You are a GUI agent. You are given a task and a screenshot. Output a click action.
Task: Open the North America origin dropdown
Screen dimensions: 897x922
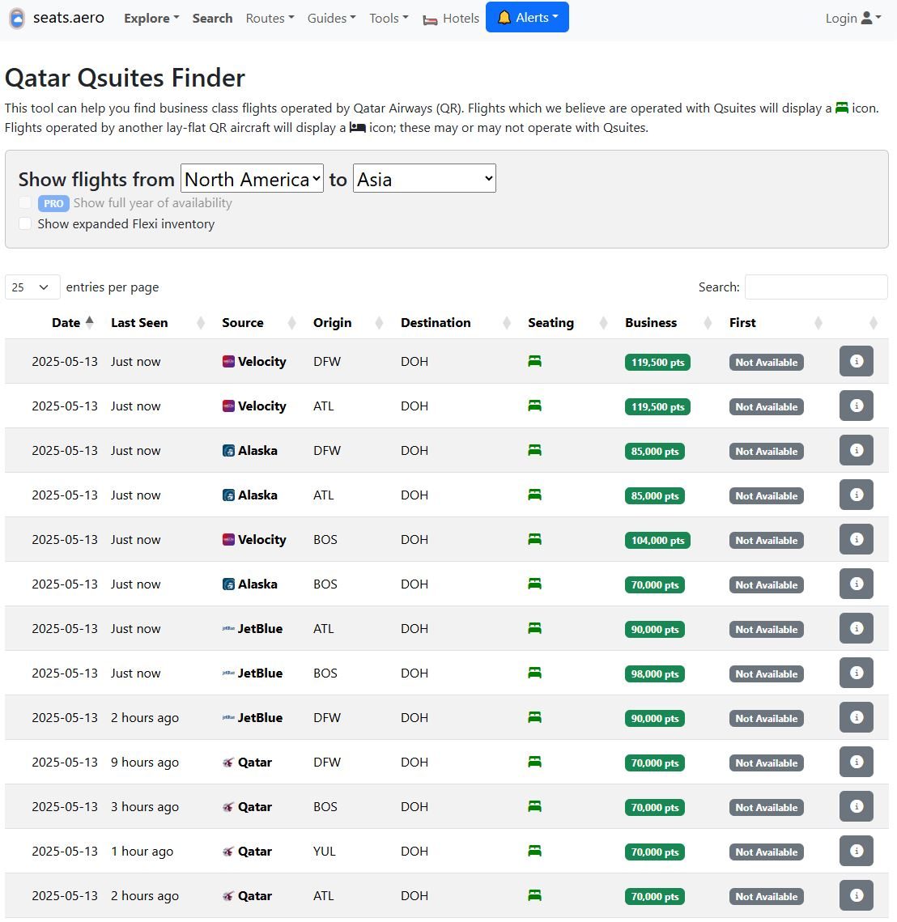pos(252,179)
